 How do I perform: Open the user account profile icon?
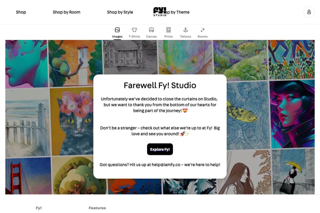pyautogui.click(x=309, y=12)
